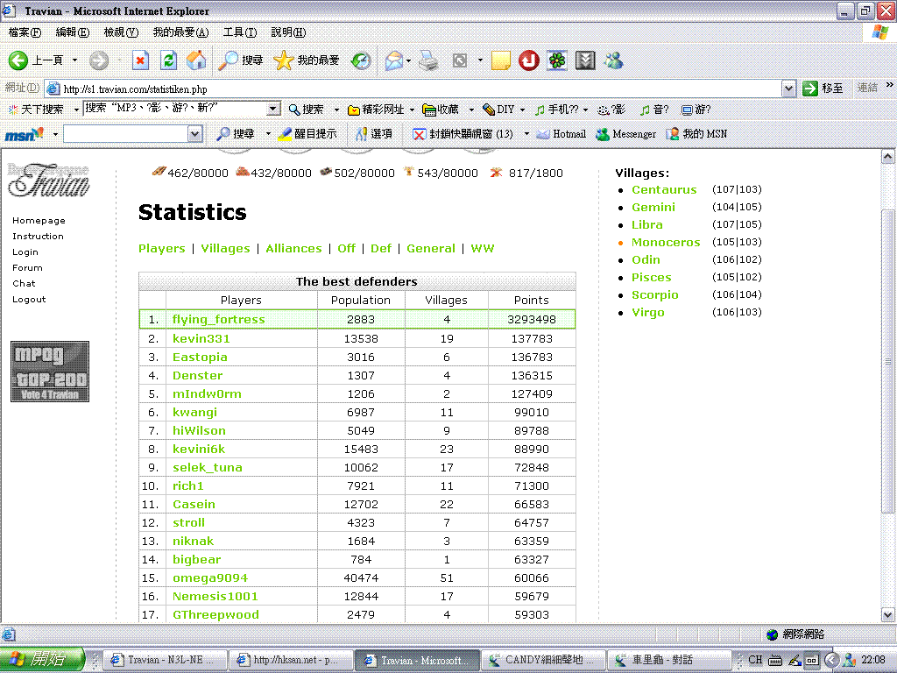
Task: Click the MSN toolbar search input box
Action: [x=125, y=134]
